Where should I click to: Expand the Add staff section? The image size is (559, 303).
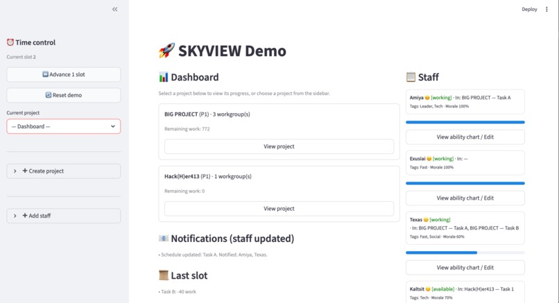coord(63,216)
